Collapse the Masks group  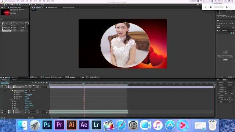[x=9, y=89]
